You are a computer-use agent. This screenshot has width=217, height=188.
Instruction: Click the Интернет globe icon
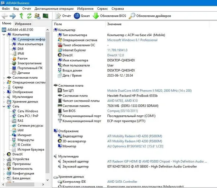click(x=14, y=135)
